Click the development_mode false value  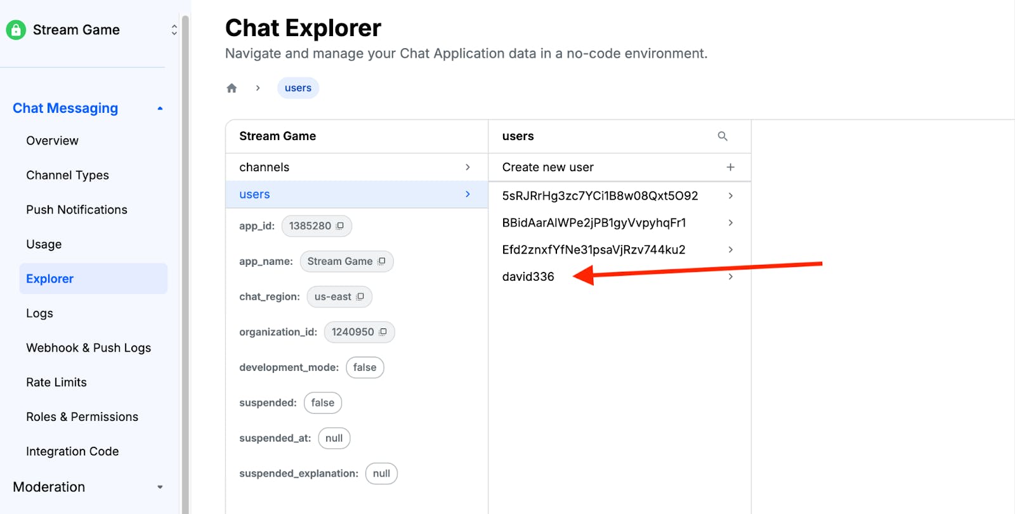pos(364,368)
